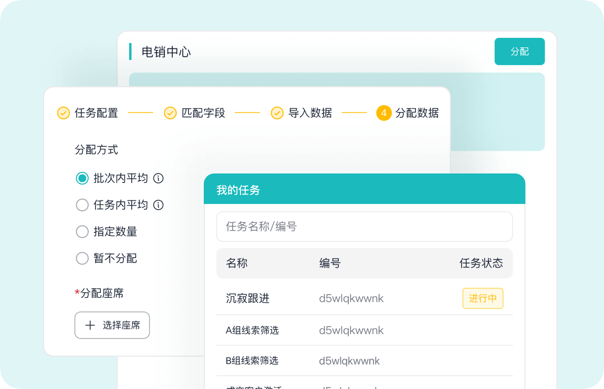Click the 进行中 status tag

(x=483, y=299)
